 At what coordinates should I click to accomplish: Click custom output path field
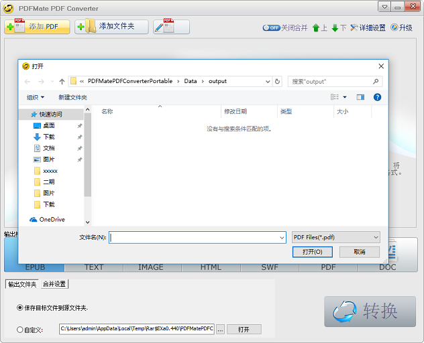(137, 329)
